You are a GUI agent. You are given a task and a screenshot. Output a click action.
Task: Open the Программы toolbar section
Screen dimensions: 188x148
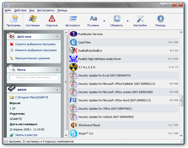pos(14,21)
